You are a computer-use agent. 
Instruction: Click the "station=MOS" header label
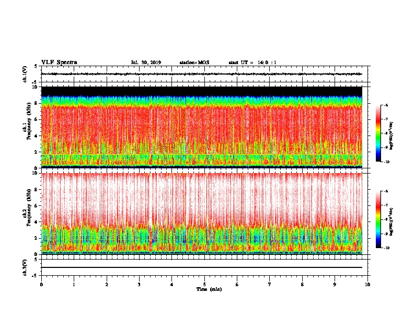tap(194, 63)
